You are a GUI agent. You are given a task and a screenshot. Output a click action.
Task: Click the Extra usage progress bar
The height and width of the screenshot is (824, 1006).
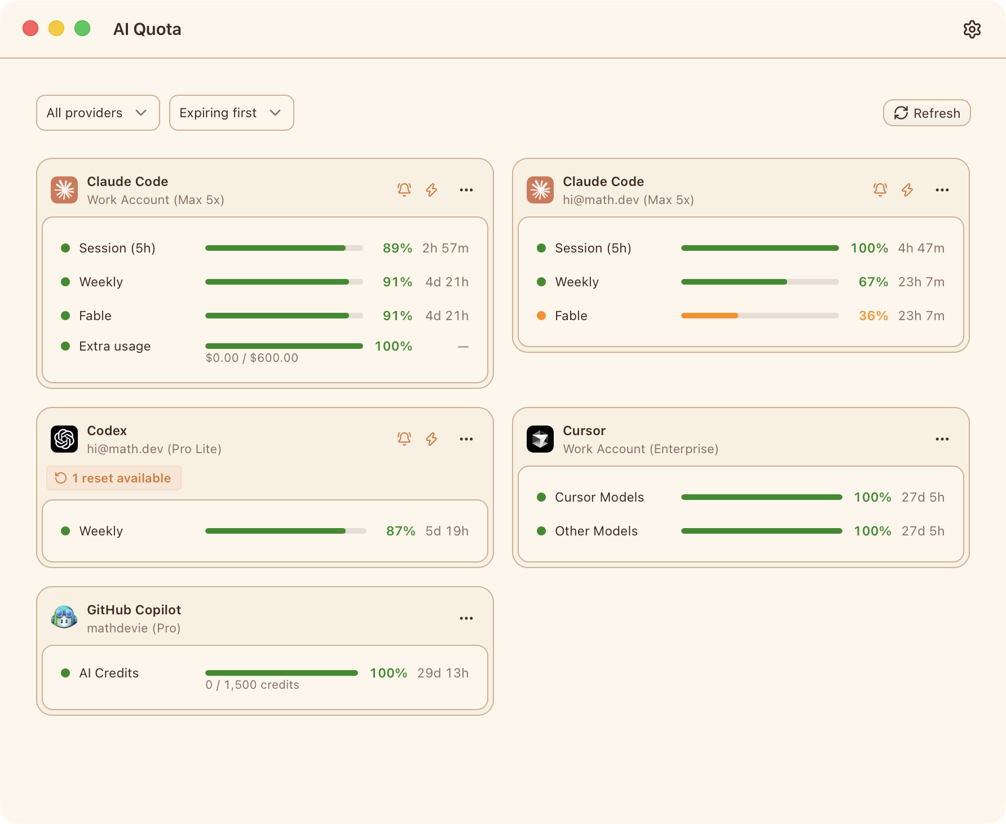click(x=284, y=346)
